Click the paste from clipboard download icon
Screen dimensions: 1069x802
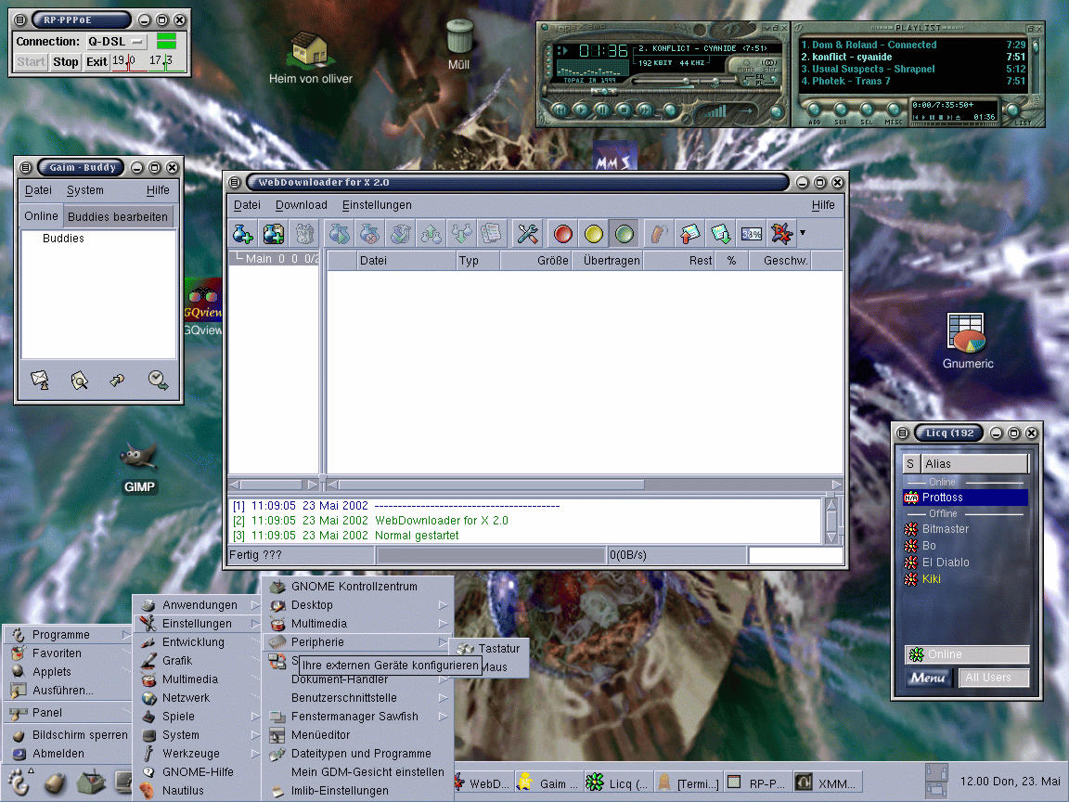pos(274,234)
